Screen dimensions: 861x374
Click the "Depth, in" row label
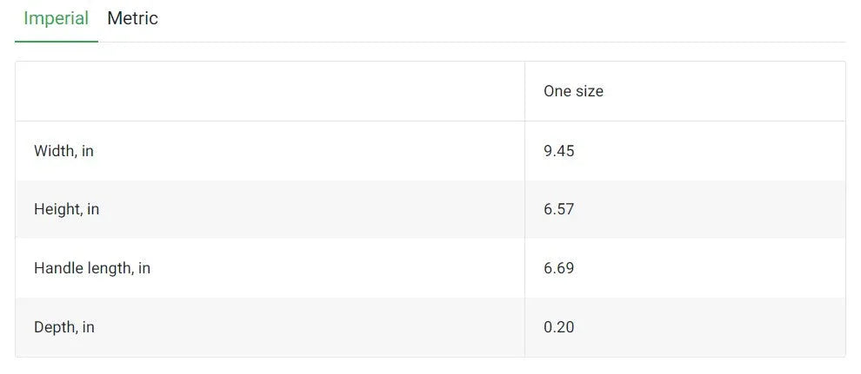tap(63, 327)
